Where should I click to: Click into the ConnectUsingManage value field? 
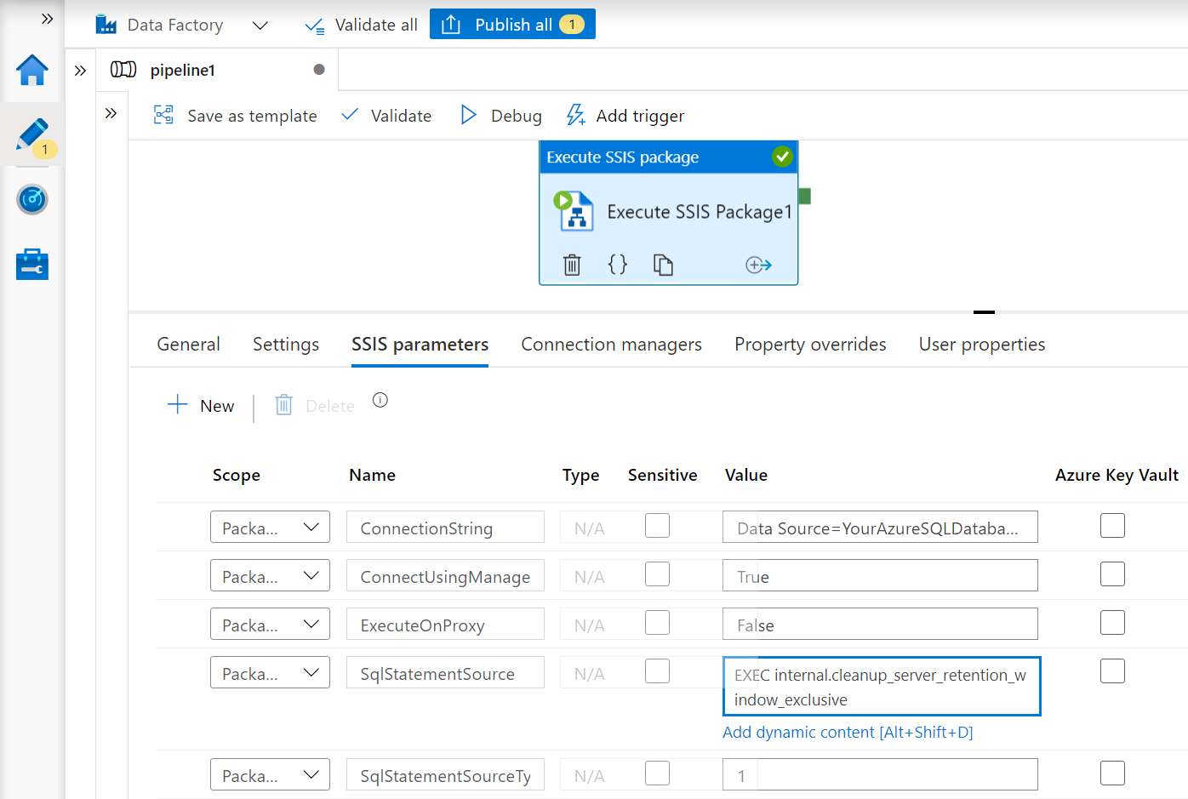(880, 576)
